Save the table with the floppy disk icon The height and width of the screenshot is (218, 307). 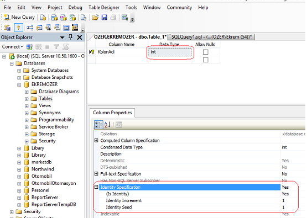105,18
